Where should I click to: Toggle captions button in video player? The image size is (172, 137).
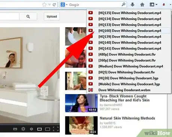pyautogui.click(x=15, y=129)
